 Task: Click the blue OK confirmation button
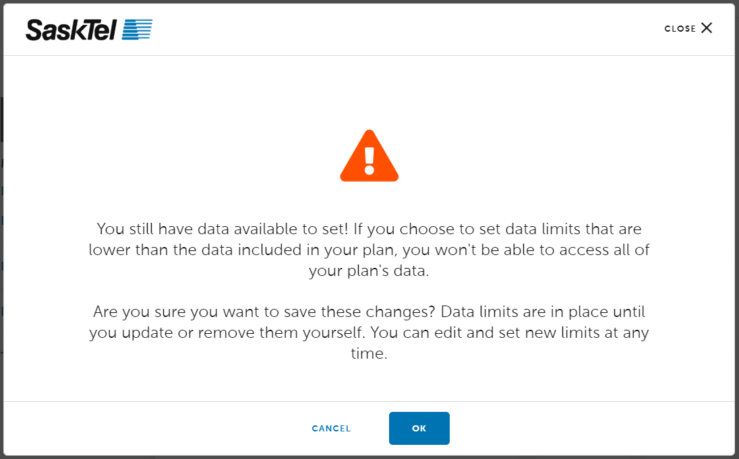pos(419,428)
